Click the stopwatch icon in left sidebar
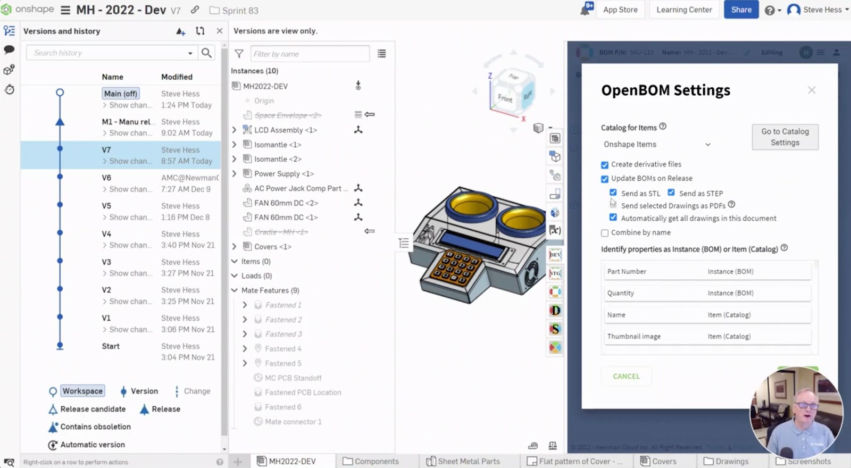851x468 pixels. [9, 89]
